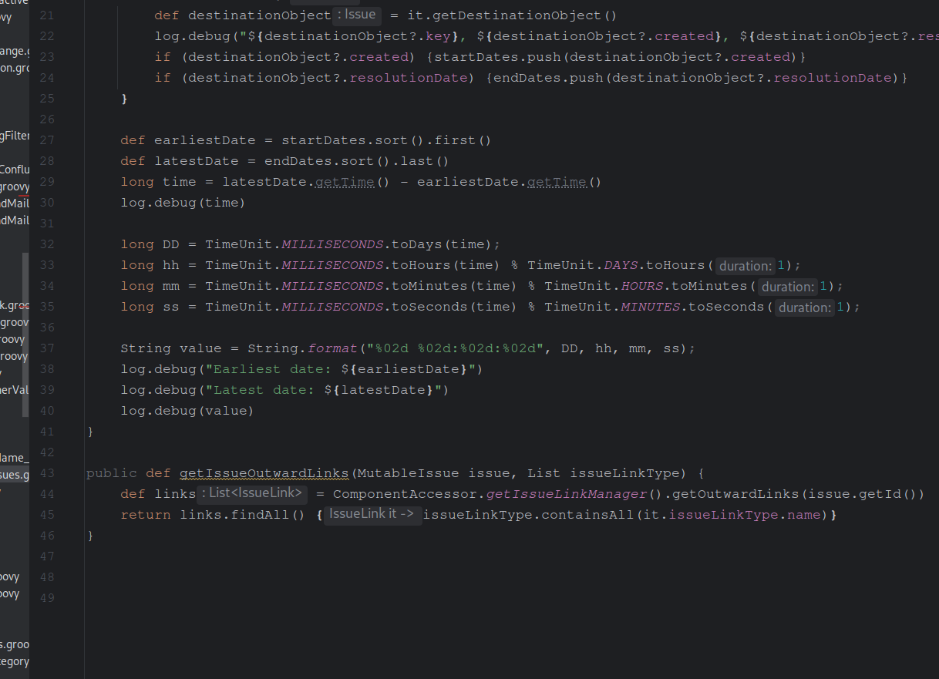Click line number 21 in the gutter
Screen dimensions: 939x679
46,15
